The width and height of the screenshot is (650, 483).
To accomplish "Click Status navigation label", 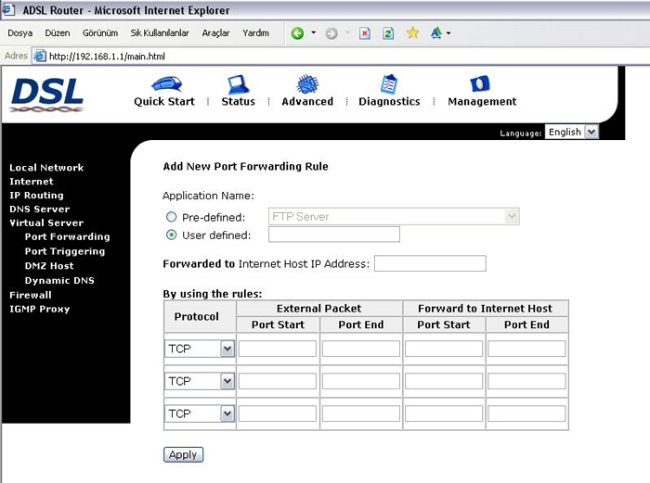I will point(238,101).
